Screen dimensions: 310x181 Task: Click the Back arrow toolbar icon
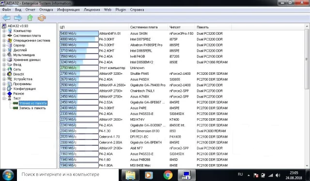6,18
